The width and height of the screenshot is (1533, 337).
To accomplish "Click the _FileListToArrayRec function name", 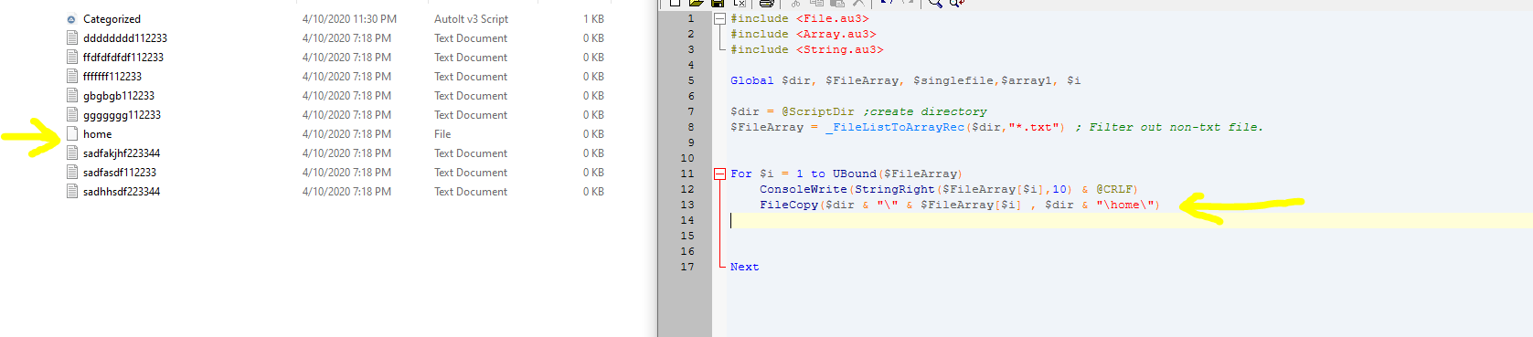I will coord(895,127).
